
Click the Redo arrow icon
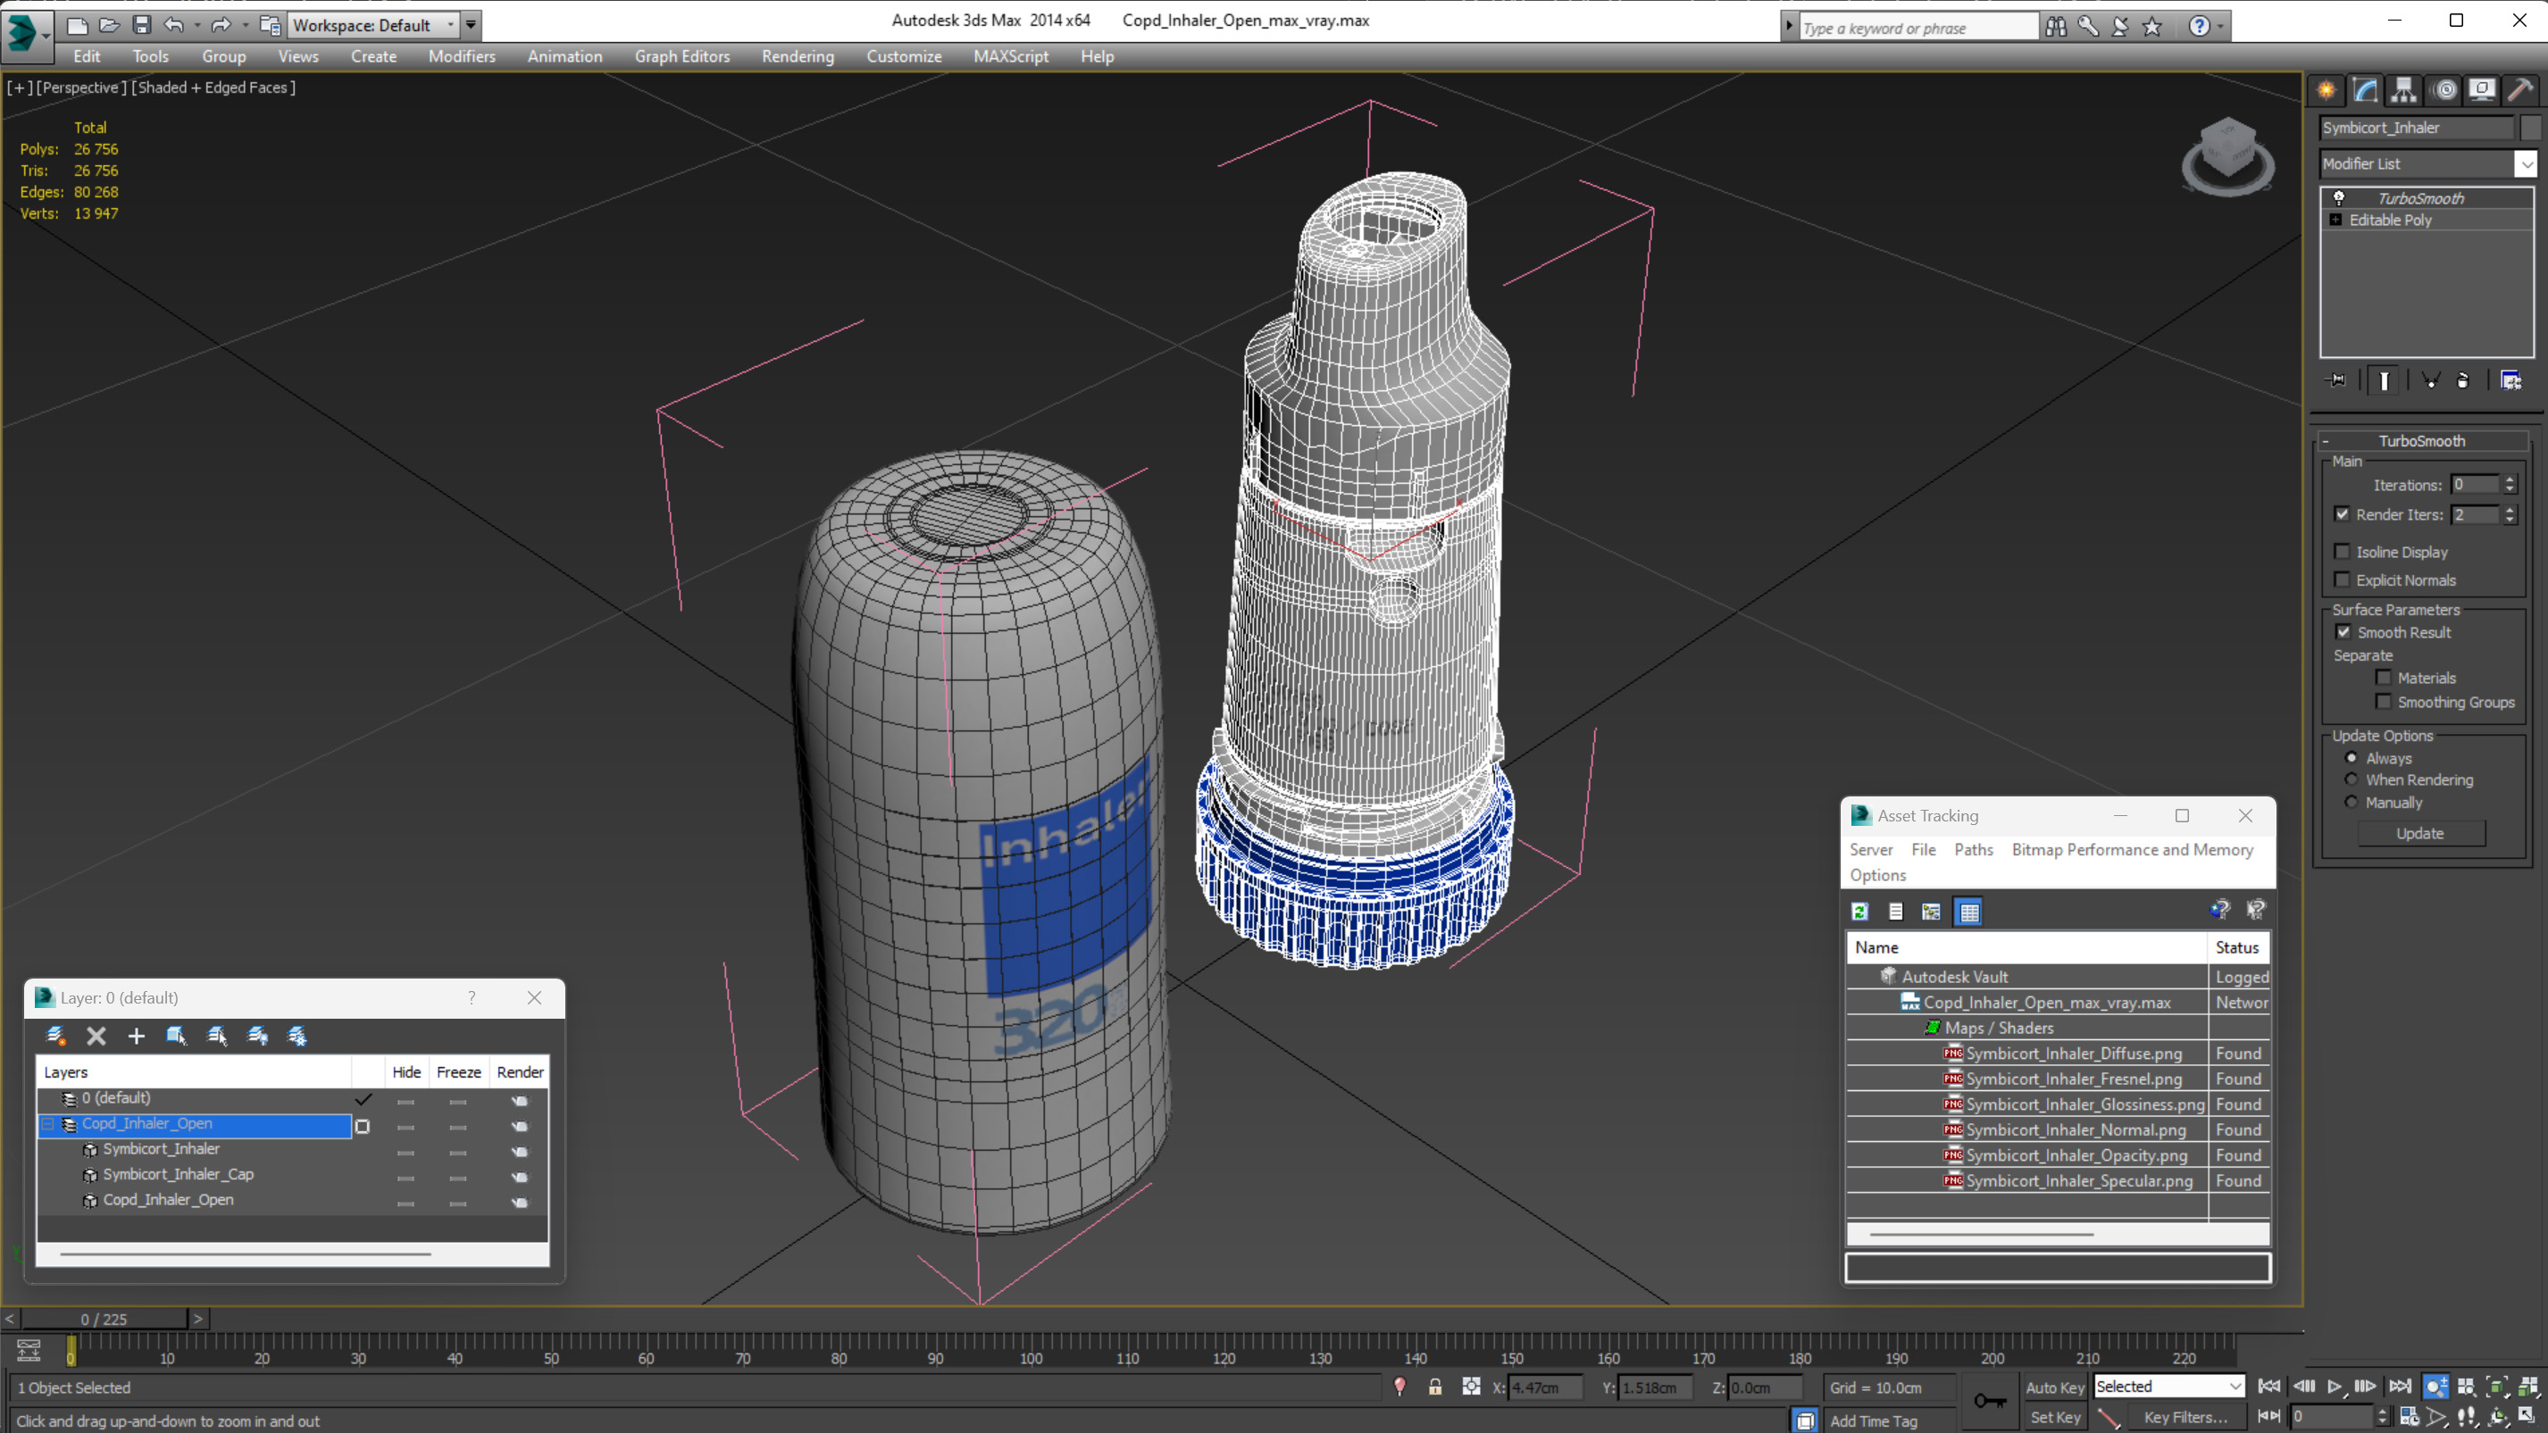(x=221, y=25)
